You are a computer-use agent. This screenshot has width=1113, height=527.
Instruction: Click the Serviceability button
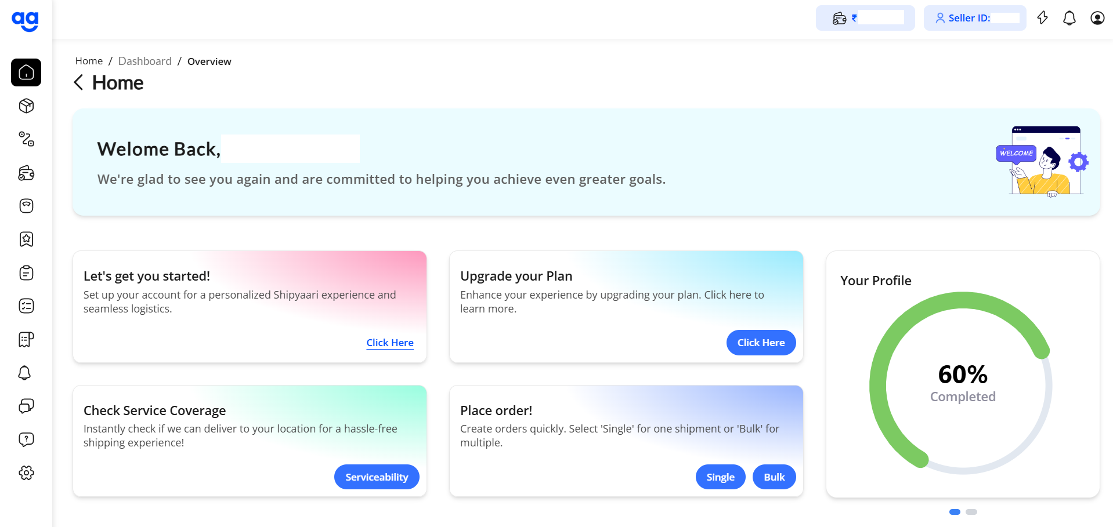[x=377, y=477]
